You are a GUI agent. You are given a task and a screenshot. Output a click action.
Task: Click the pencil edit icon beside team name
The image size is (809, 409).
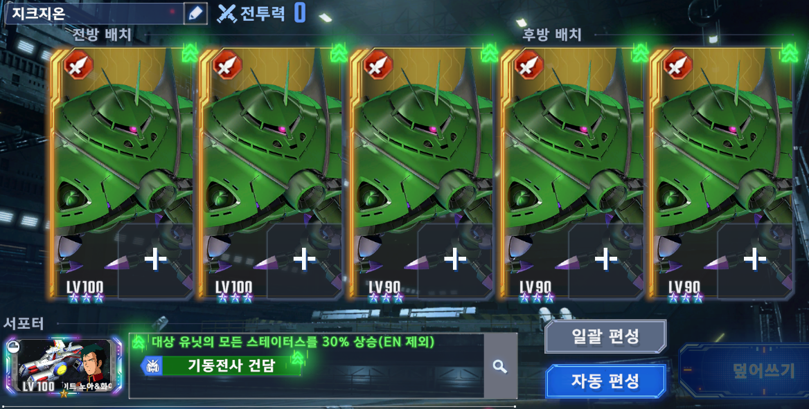(195, 13)
